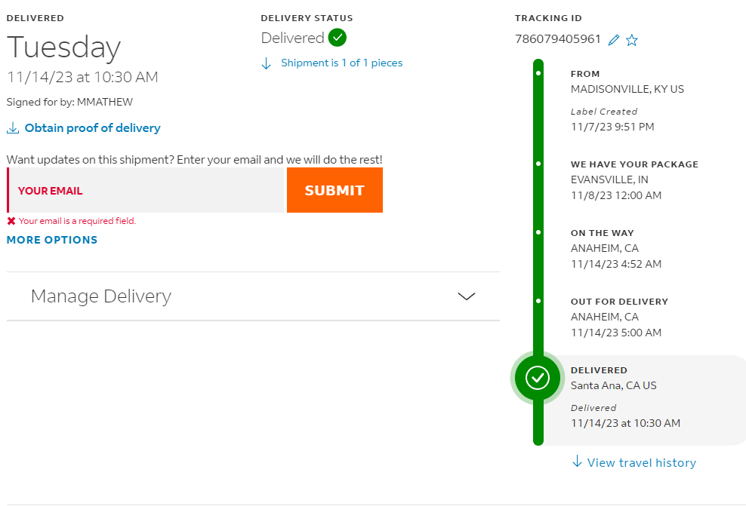Screen dimensions: 746x506
Task: Click the green Delivered status checkmark icon
Action: (338, 38)
